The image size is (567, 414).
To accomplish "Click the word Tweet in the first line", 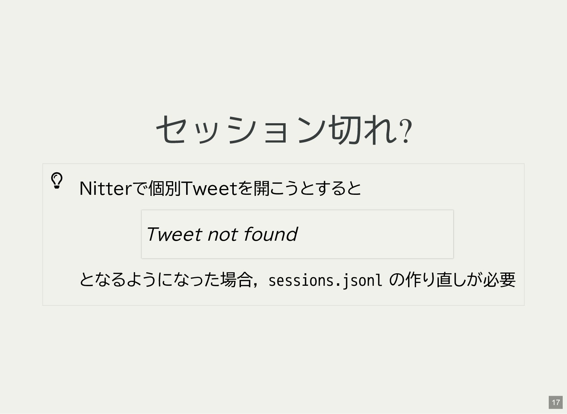I will pos(210,188).
